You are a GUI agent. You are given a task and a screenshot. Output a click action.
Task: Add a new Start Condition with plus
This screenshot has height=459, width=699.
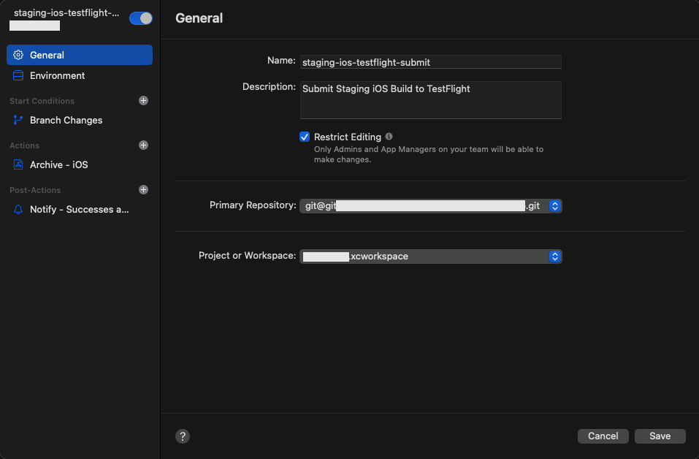(x=143, y=101)
